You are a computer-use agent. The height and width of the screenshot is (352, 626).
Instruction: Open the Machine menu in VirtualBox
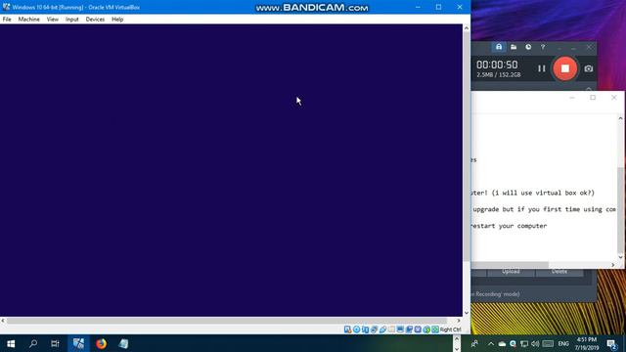pyautogui.click(x=28, y=20)
